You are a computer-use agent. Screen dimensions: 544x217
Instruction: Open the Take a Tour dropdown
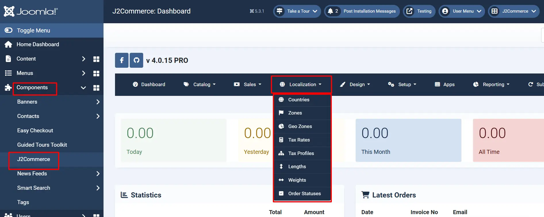tap(297, 11)
